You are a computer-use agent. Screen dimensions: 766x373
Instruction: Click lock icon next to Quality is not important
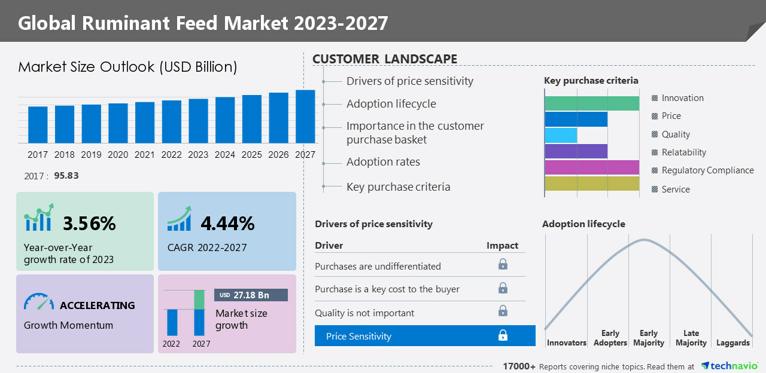pos(503,311)
